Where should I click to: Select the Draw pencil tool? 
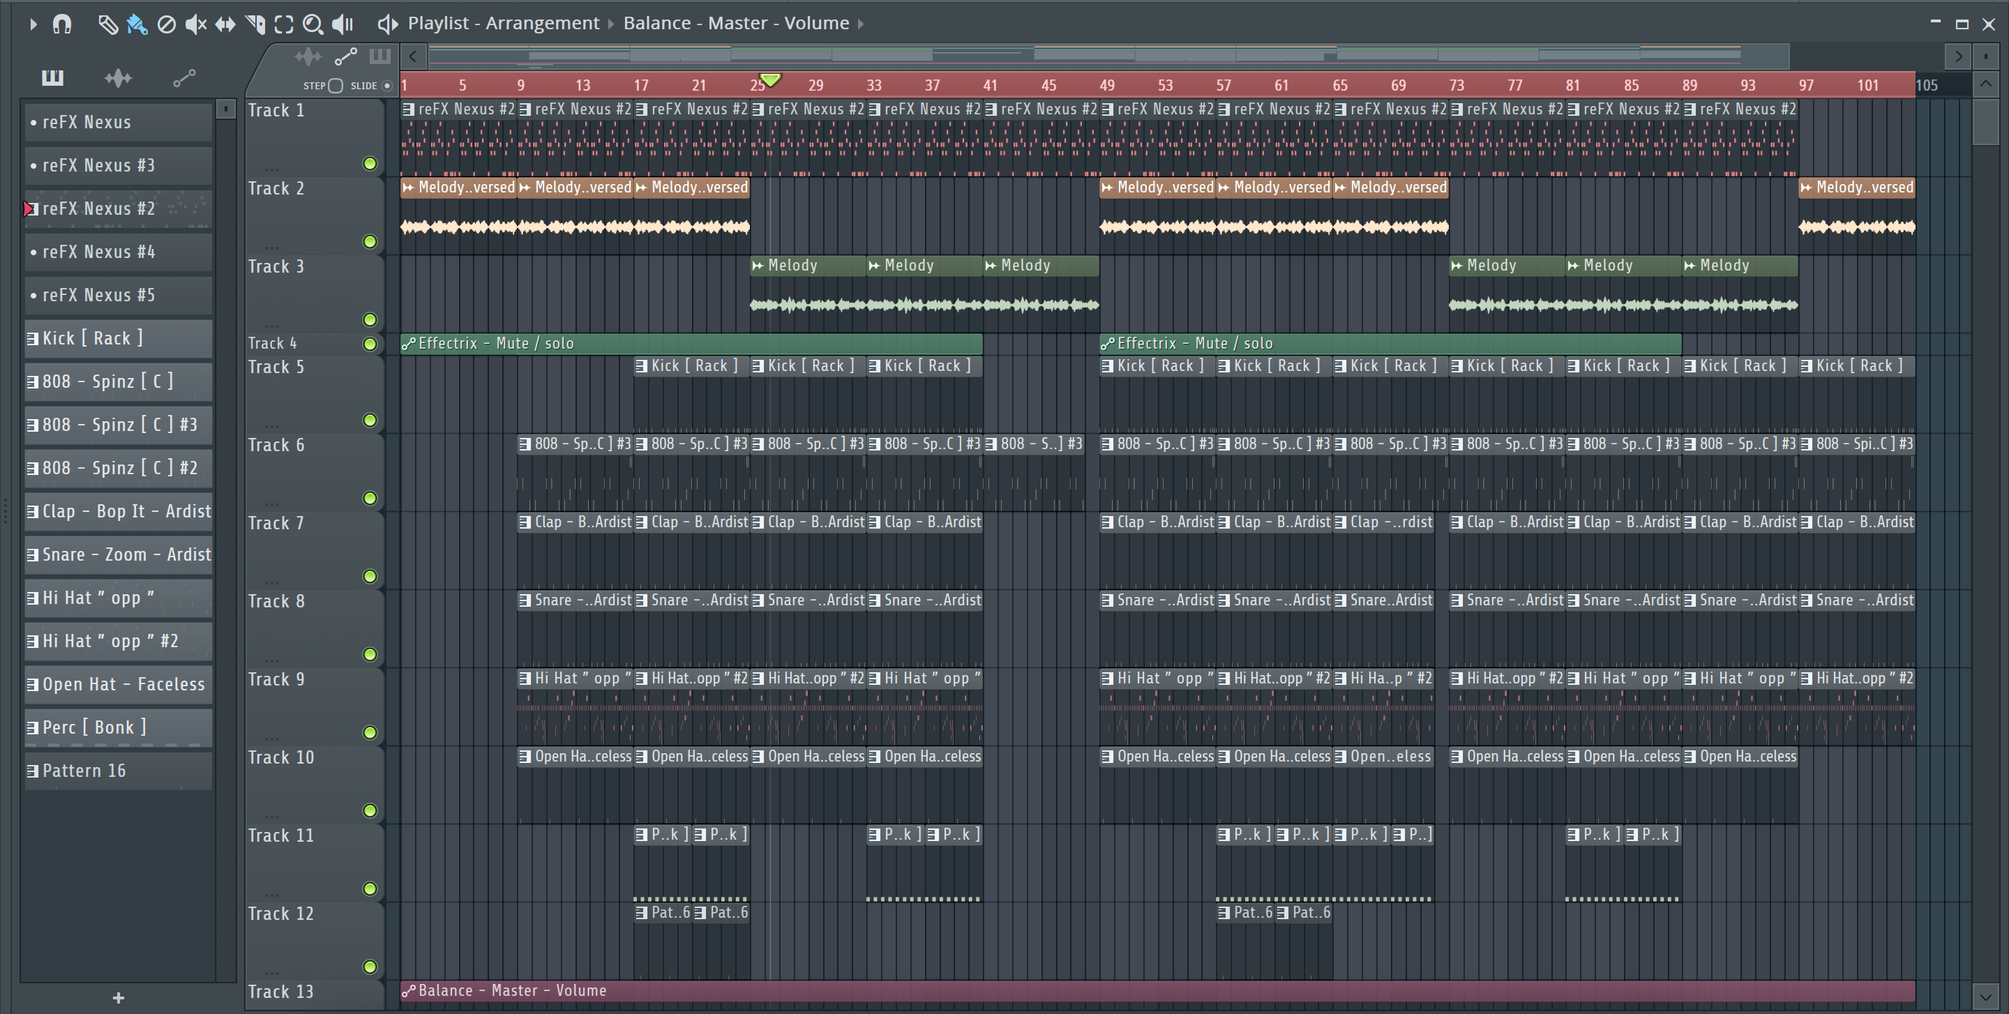point(107,24)
